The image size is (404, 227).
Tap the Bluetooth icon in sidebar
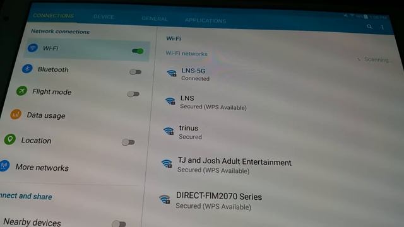pyautogui.click(x=27, y=69)
